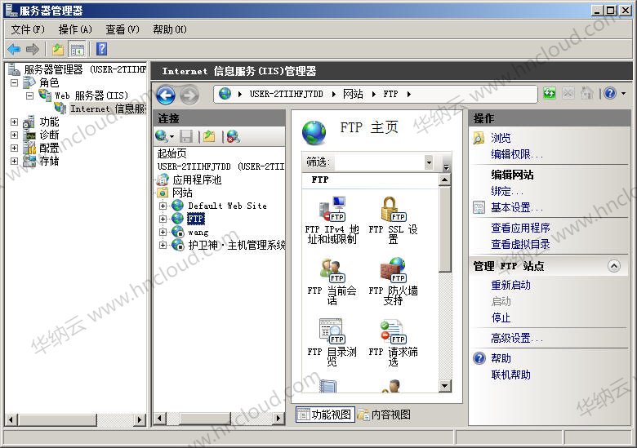Select 护卫神·主机管理系统 site
637x448 pixels.
pos(237,245)
